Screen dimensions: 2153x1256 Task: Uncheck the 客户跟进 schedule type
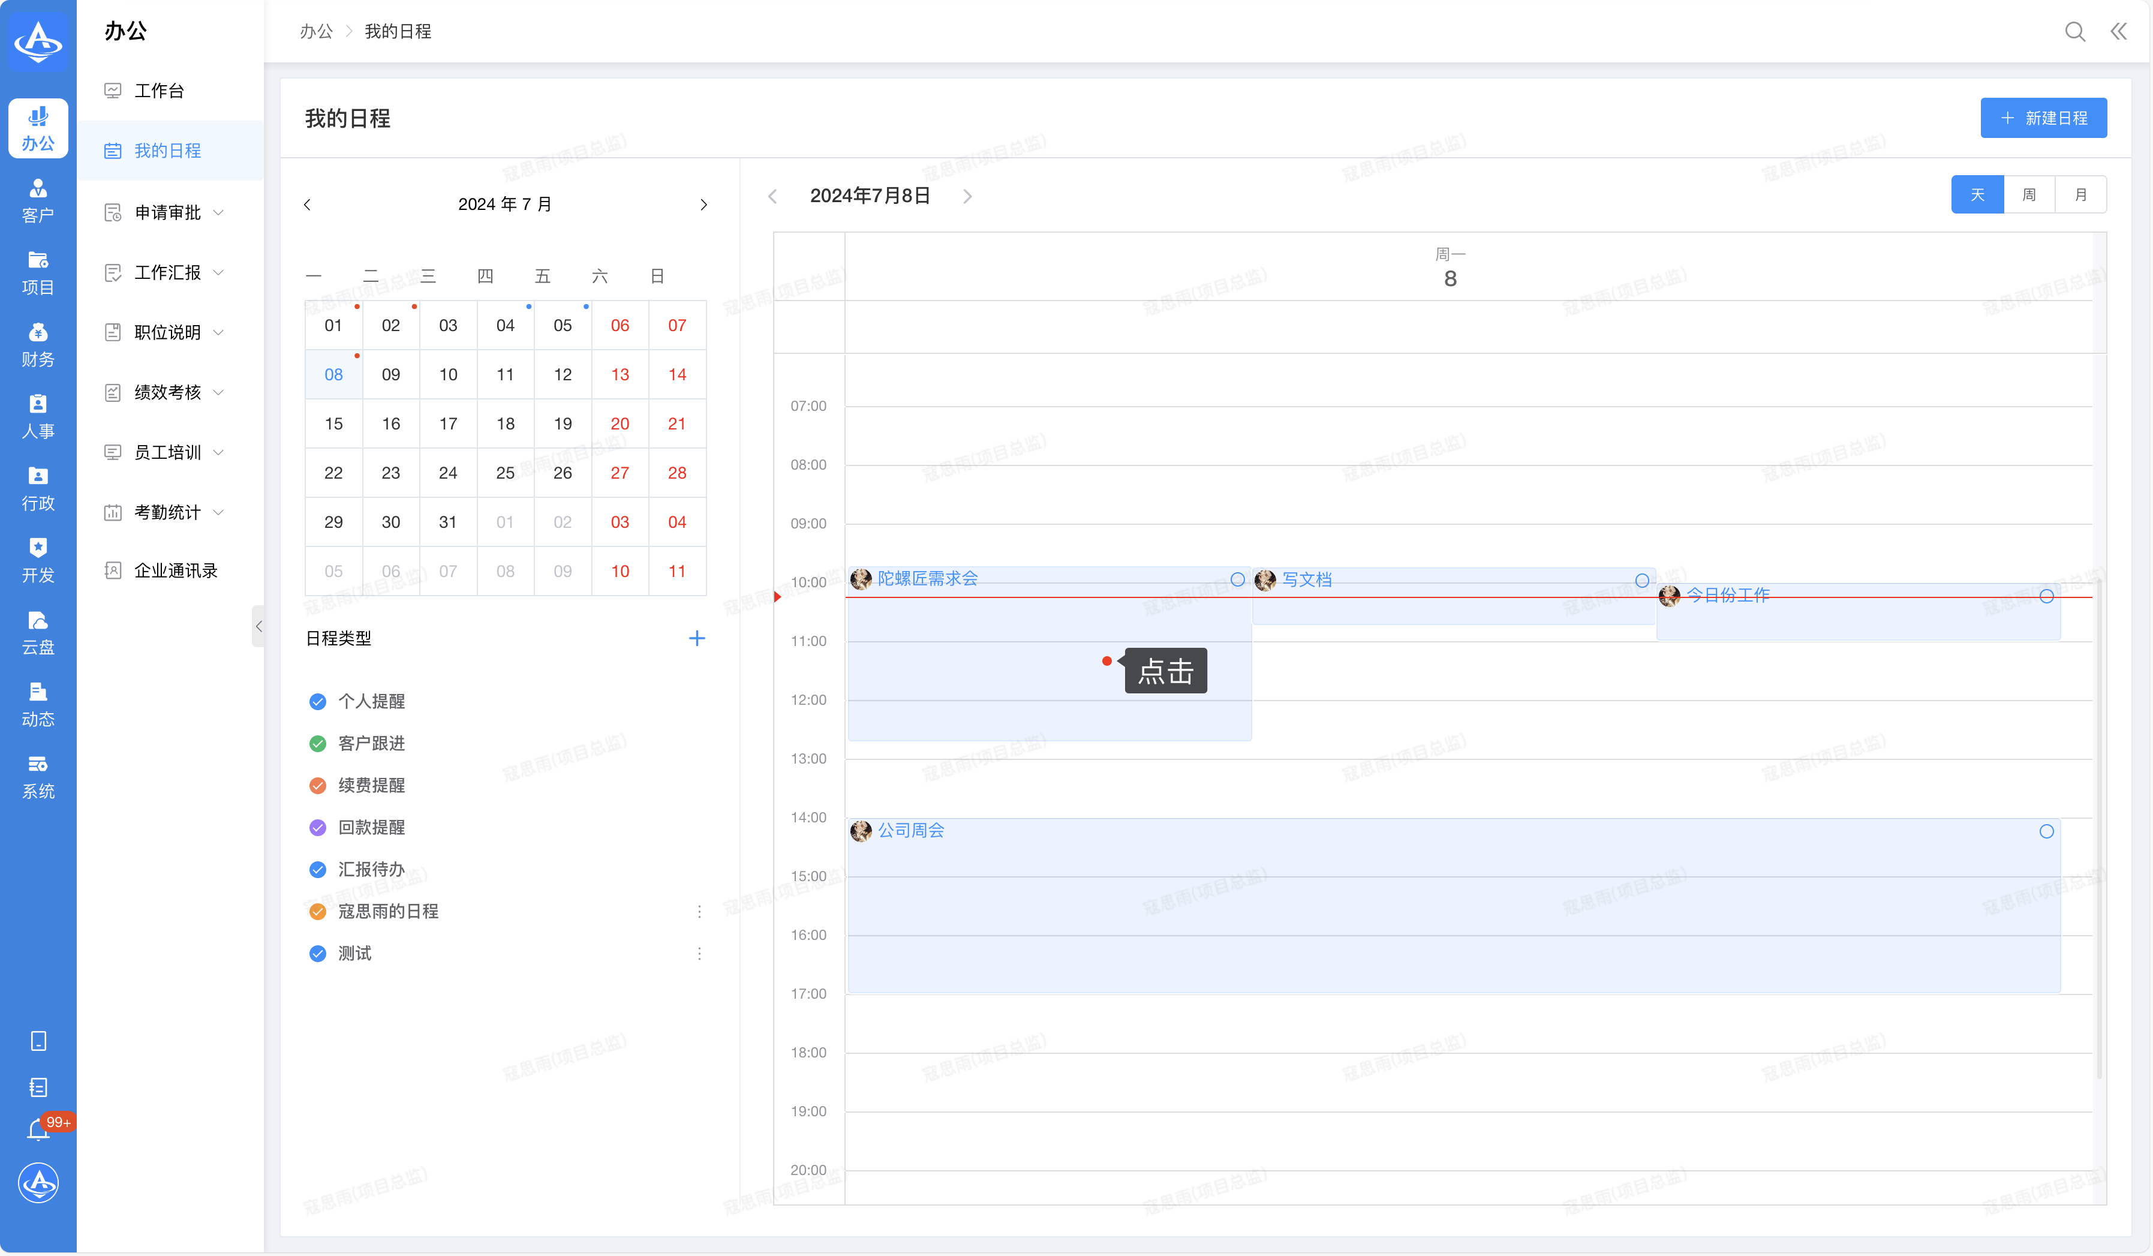(x=318, y=743)
